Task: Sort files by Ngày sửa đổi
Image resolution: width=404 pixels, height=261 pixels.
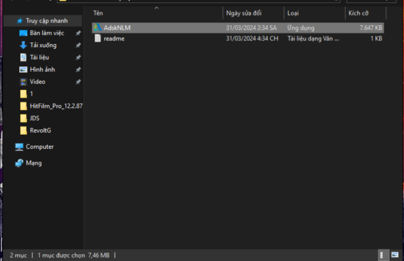Action: (x=242, y=13)
